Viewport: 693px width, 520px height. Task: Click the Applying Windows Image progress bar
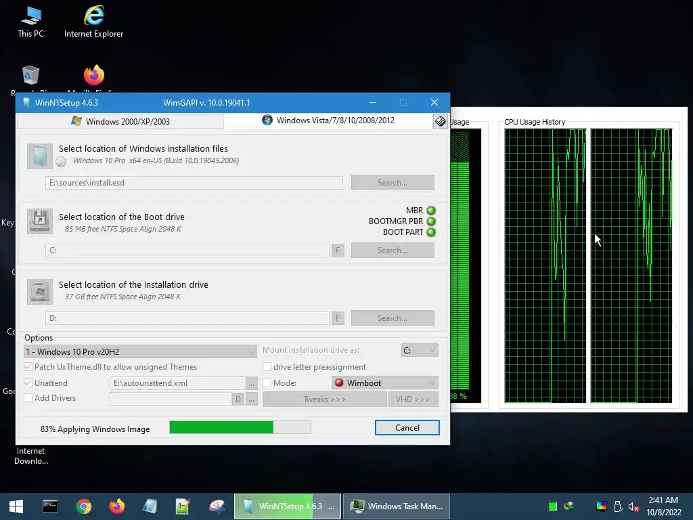click(240, 427)
